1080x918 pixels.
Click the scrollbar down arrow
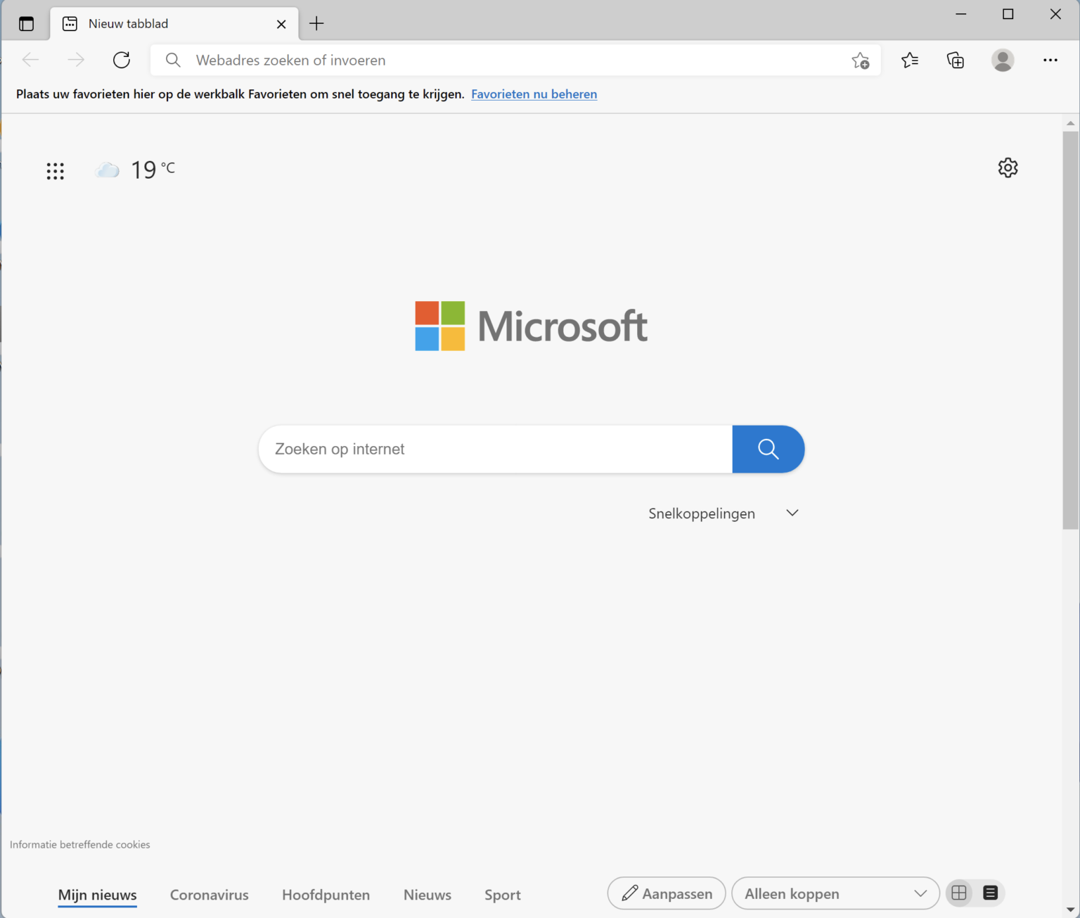[1070, 910]
